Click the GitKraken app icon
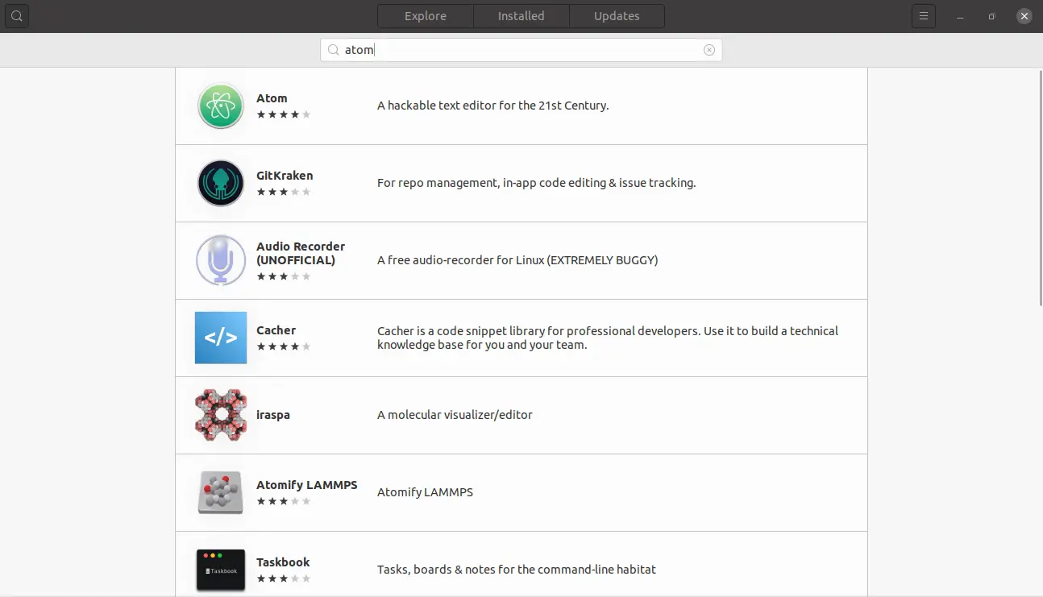Image resolution: width=1043 pixels, height=597 pixels. click(x=221, y=183)
